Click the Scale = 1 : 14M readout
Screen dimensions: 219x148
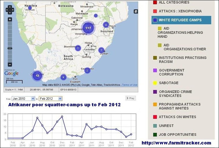click(x=14, y=90)
